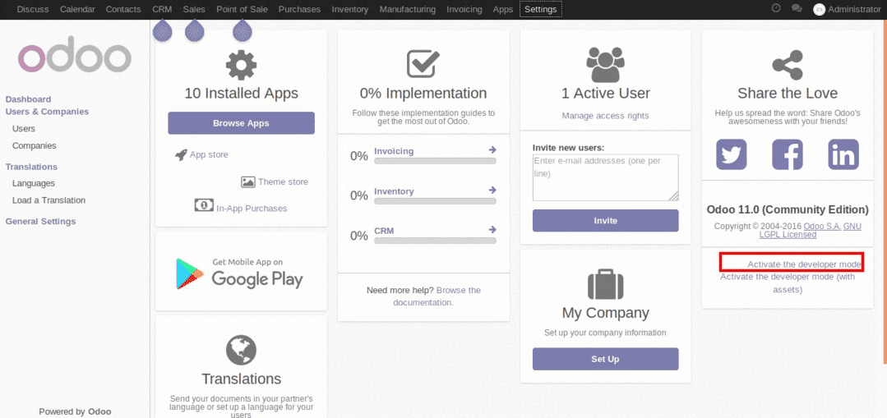Select Load a Translation in sidebar

point(49,200)
